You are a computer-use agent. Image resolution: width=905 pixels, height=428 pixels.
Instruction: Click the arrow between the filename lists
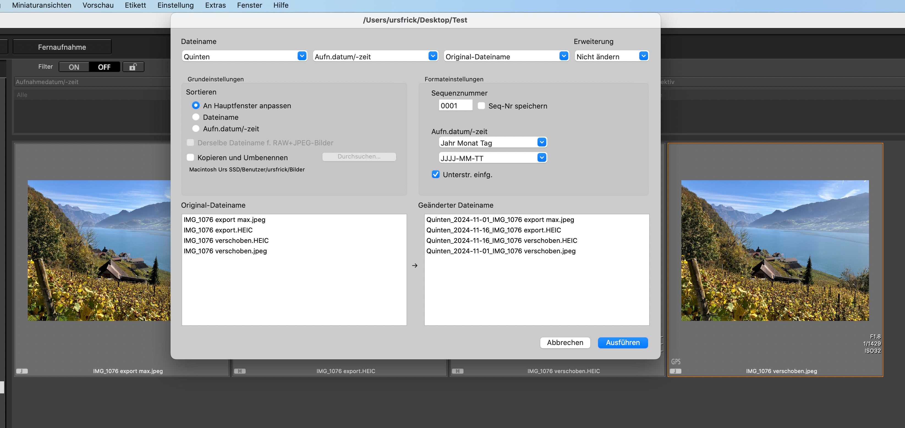tap(415, 266)
